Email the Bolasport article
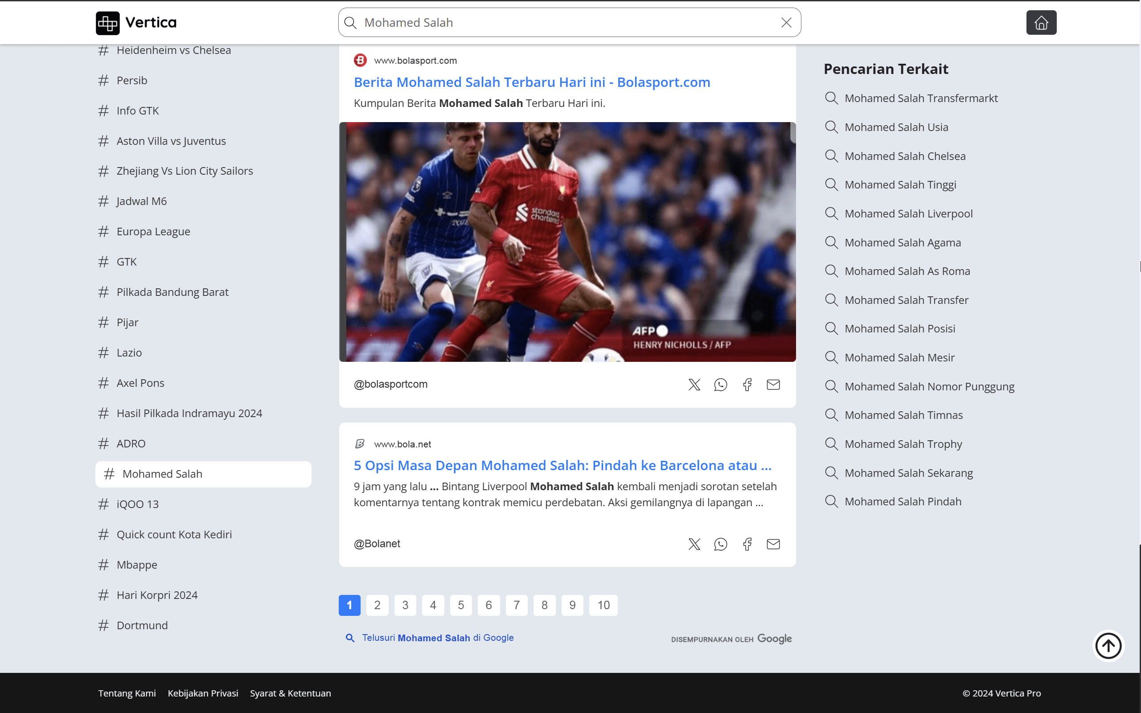 coord(773,384)
